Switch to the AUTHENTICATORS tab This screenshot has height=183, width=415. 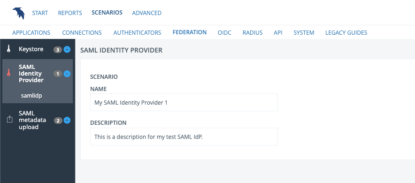pos(138,32)
